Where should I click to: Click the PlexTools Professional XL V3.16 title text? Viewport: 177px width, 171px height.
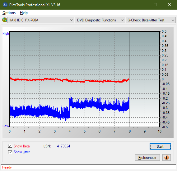35,5
